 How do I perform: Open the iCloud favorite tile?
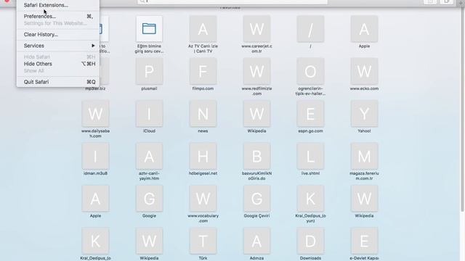click(149, 114)
